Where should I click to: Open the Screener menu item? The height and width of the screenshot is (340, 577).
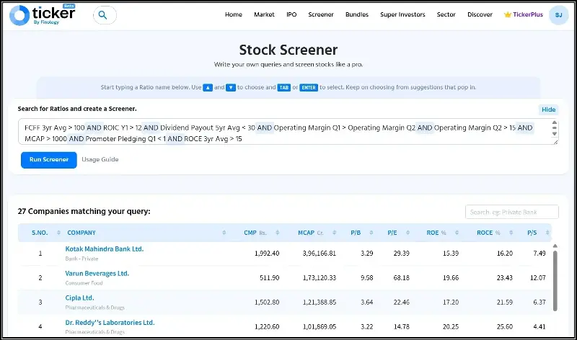click(321, 15)
